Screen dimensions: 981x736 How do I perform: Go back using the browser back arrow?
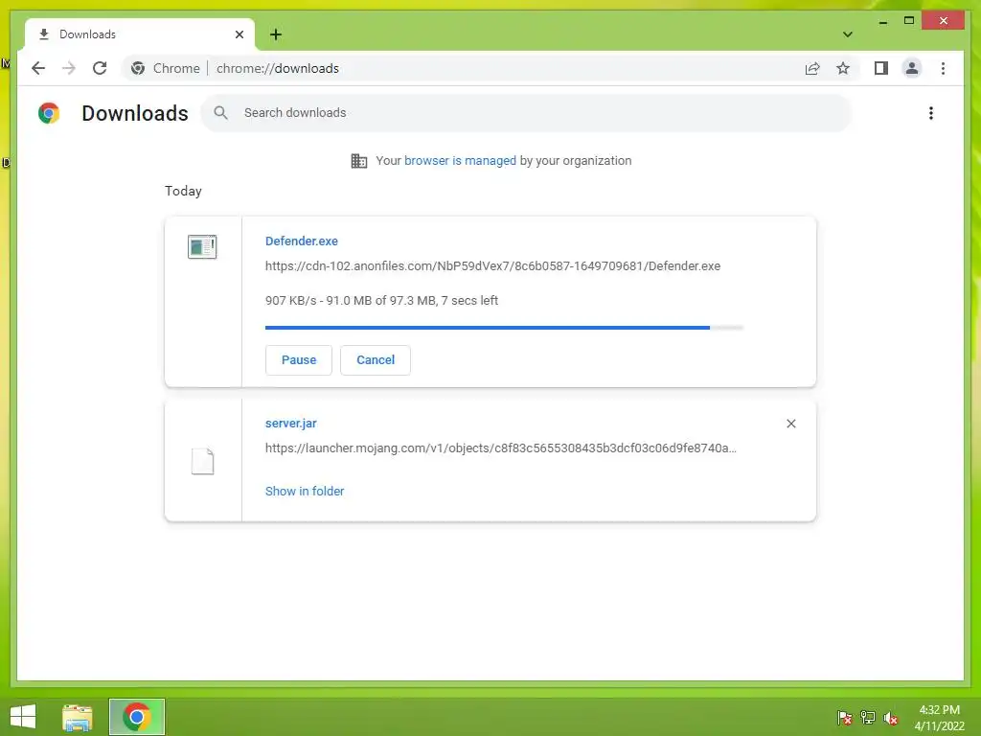38,68
